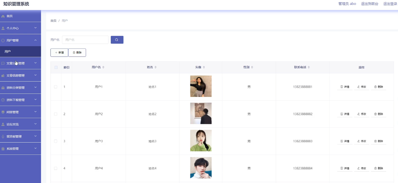Open 详情 for 用户2
398x183 pixels.
click(x=345, y=114)
